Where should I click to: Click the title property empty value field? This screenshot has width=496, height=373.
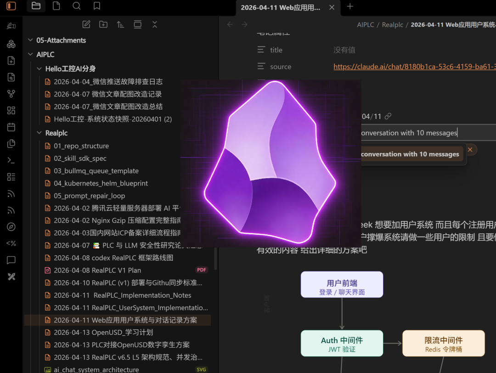[344, 50]
